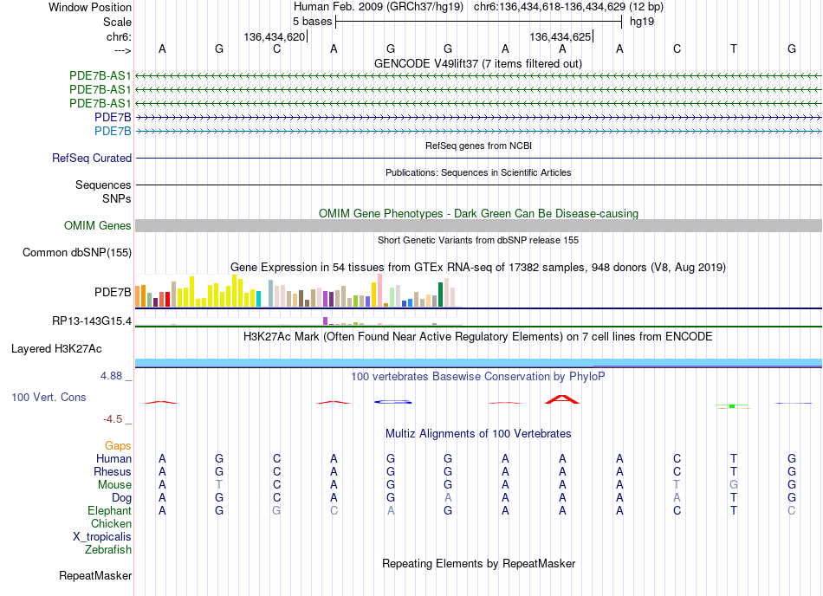Open the light blue PDE7B transcript label
The width and height of the screenshot is (823, 596).
coord(113,131)
